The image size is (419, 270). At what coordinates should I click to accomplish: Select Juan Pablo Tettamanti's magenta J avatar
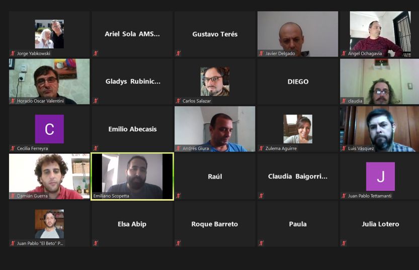380,176
